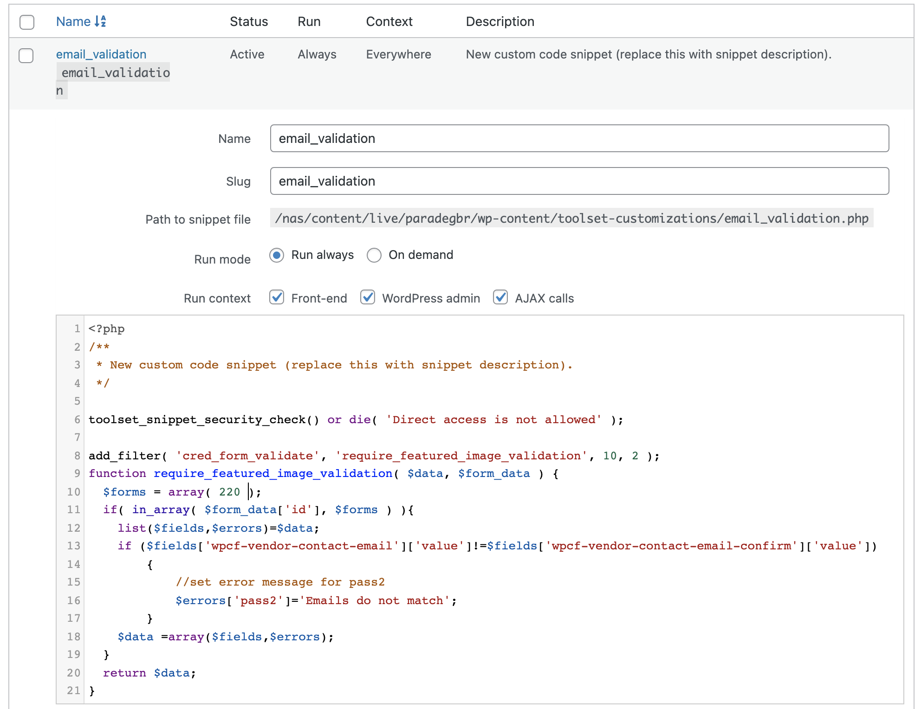Click the snippet description cell text
The width and height of the screenshot is (921, 709).
pos(649,54)
